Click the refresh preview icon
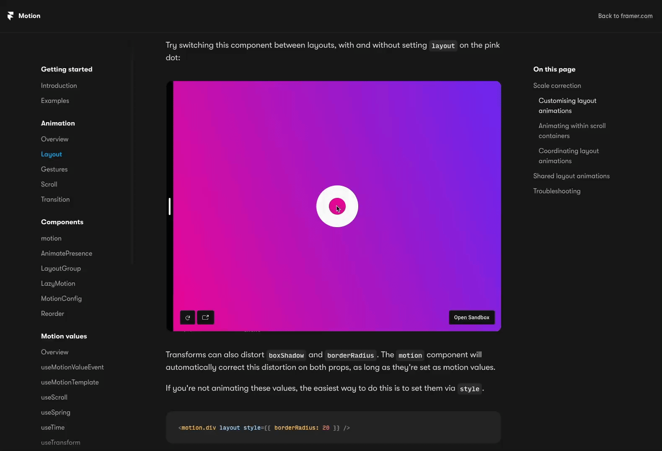662x451 pixels. pyautogui.click(x=187, y=318)
